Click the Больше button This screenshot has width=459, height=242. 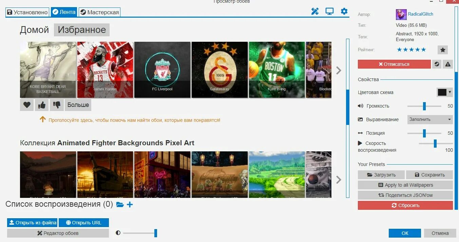tap(78, 105)
